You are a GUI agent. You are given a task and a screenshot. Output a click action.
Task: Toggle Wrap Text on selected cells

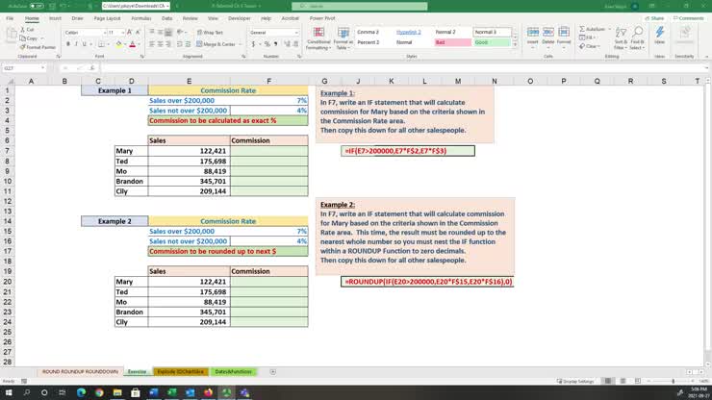(210, 33)
